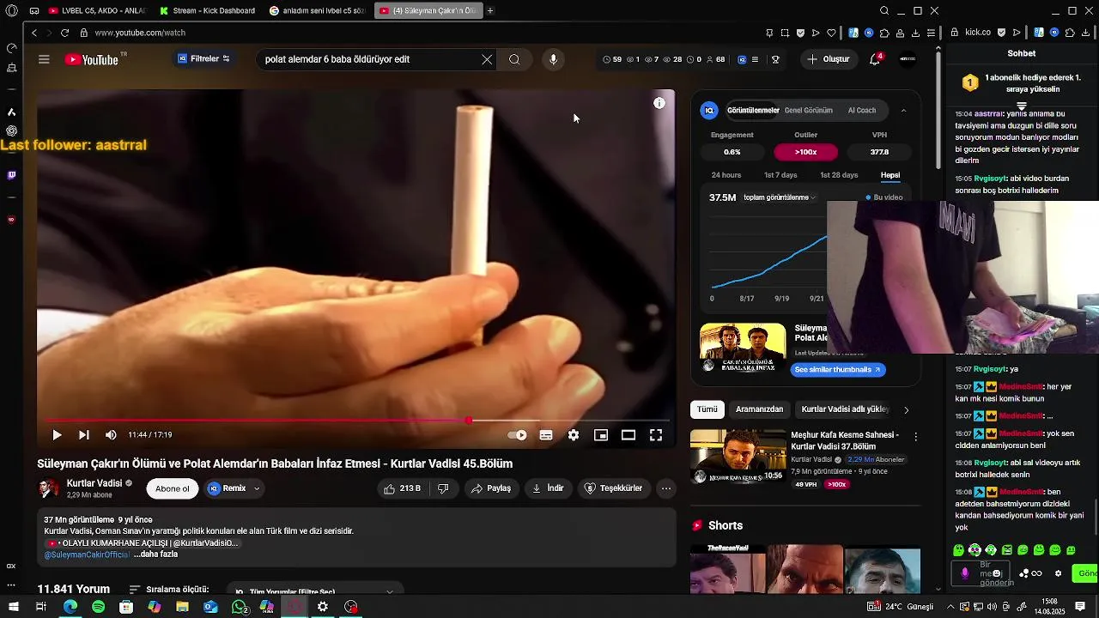The width and height of the screenshot is (1099, 618).
Task: Collapse the IQ stats panel chevron
Action: pyautogui.click(x=903, y=111)
